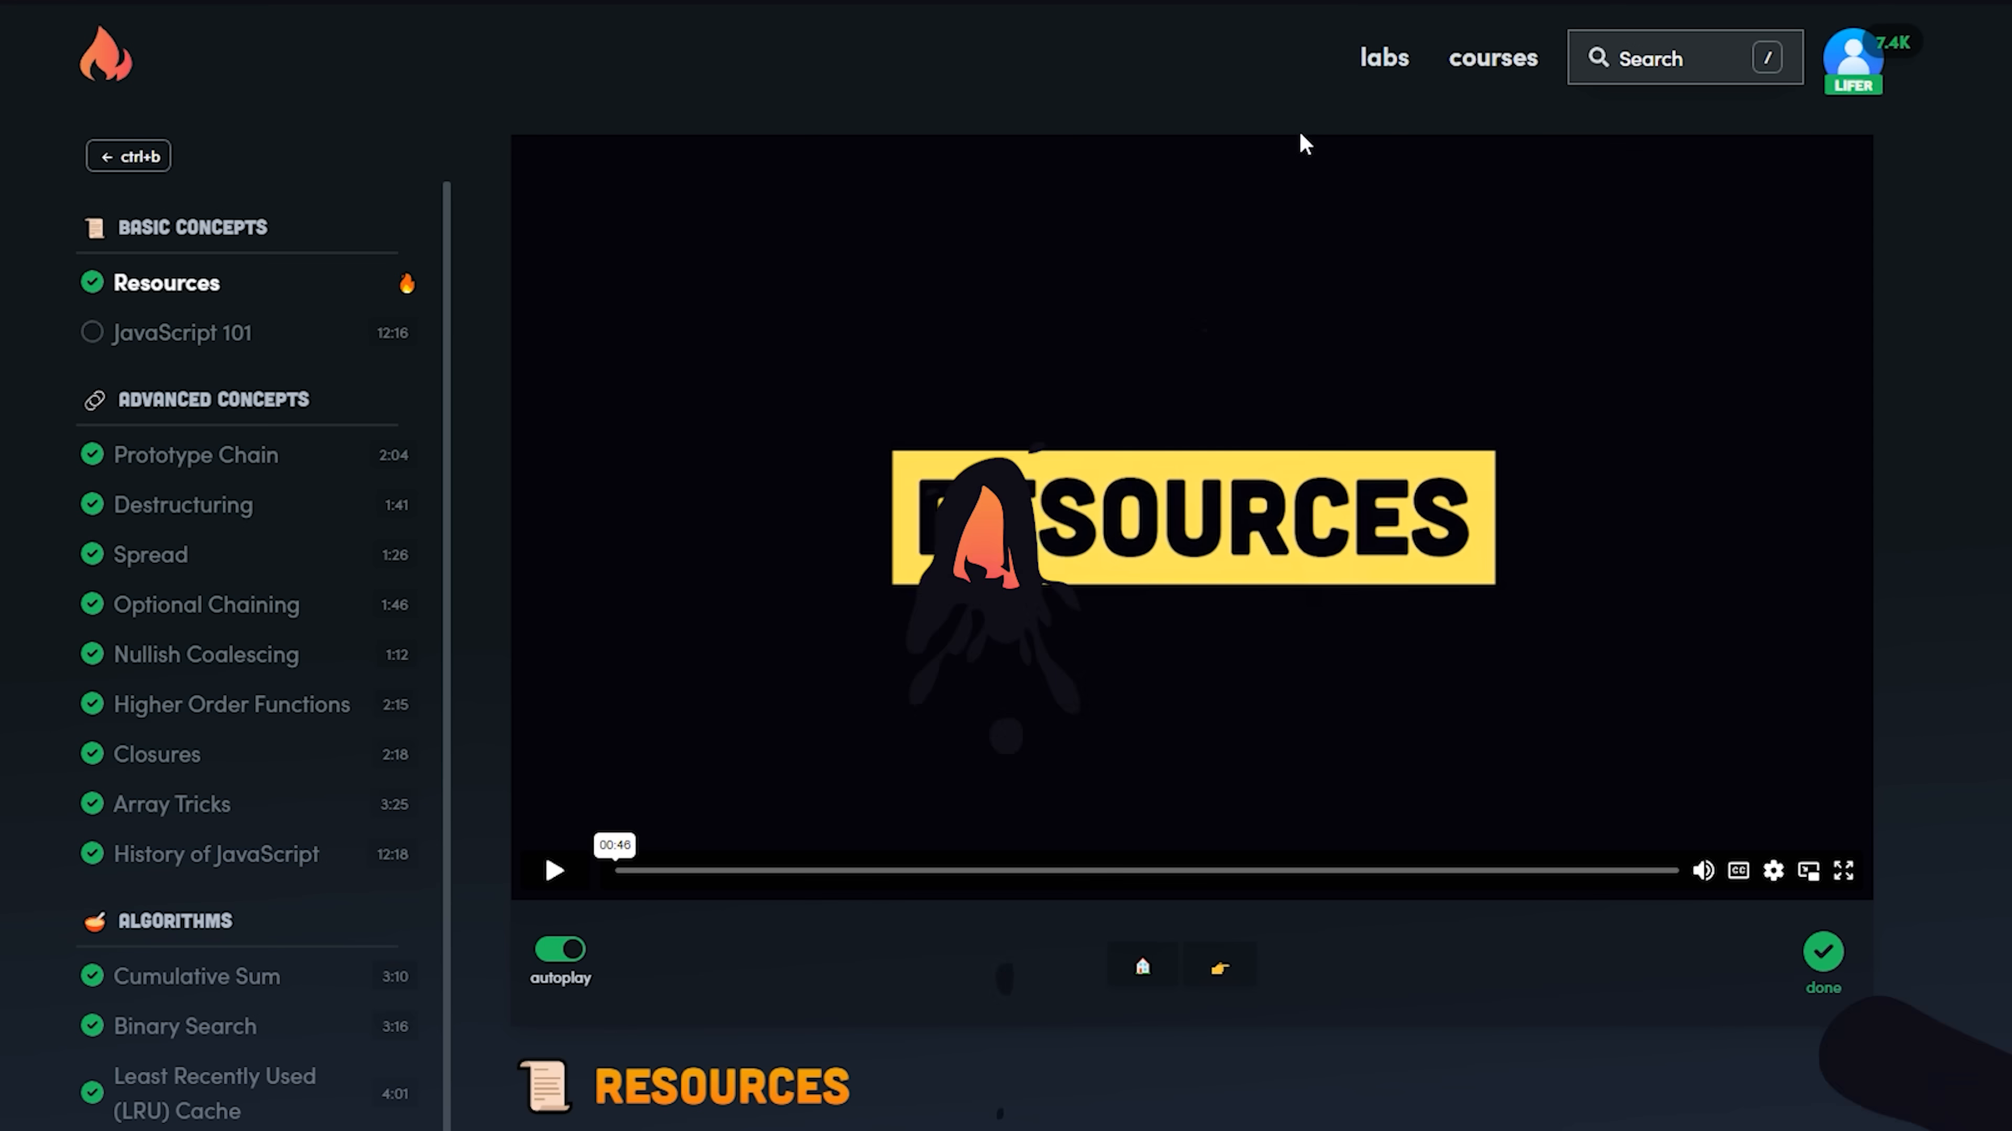Click the search magnifier icon
The height and width of the screenshot is (1131, 2012).
pos(1598,58)
